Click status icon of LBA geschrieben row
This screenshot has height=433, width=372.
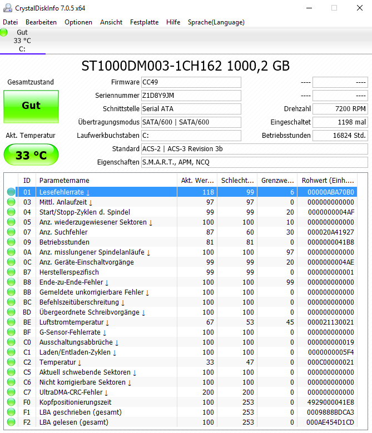(11, 412)
